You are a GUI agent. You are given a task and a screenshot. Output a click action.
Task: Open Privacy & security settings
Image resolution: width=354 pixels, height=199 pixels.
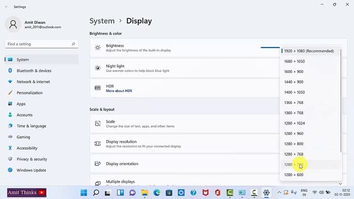41,159
